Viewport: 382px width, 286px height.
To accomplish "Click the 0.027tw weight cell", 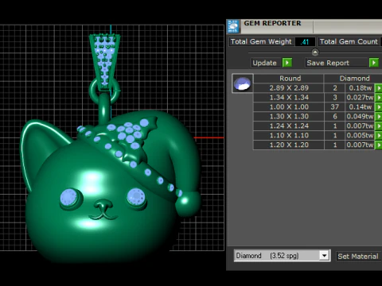I will [x=360, y=98].
